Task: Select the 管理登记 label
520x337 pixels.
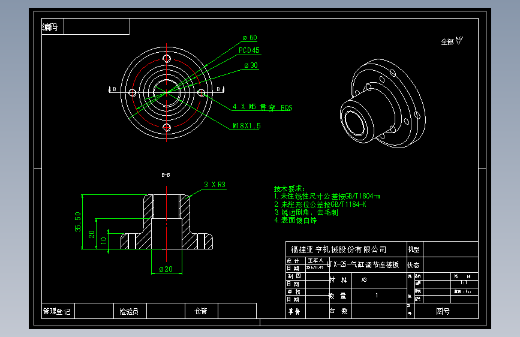Action: tap(57, 311)
